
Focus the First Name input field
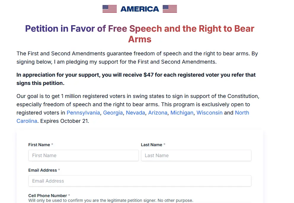tap(84, 155)
